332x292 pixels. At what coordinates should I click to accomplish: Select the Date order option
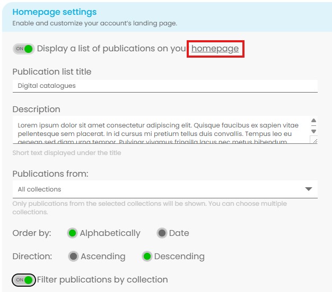coord(162,233)
